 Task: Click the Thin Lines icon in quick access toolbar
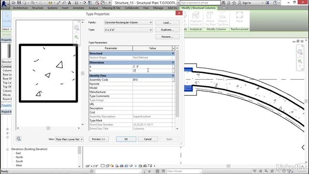[90, 3]
